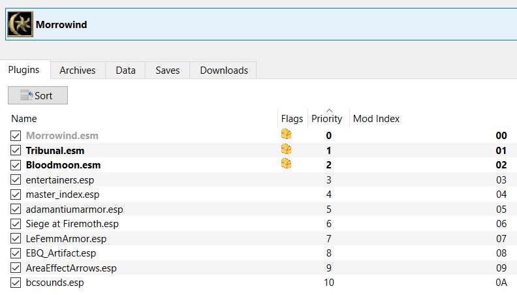Viewport: 517px width, 295px height.
Task: Select the entertainers.esp plugin name
Action: [60, 180]
